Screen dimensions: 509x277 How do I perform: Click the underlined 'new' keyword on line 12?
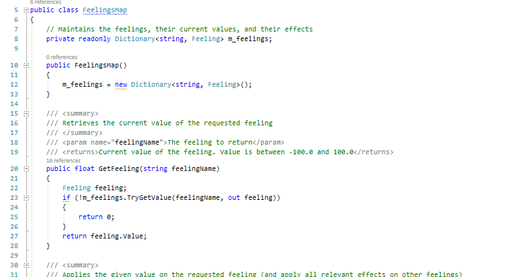point(121,85)
